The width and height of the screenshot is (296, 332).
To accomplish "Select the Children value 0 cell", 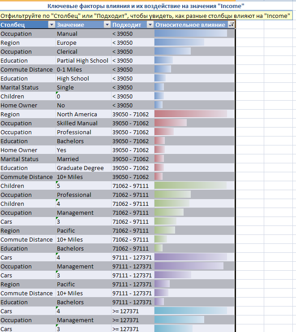I will pos(83,96).
